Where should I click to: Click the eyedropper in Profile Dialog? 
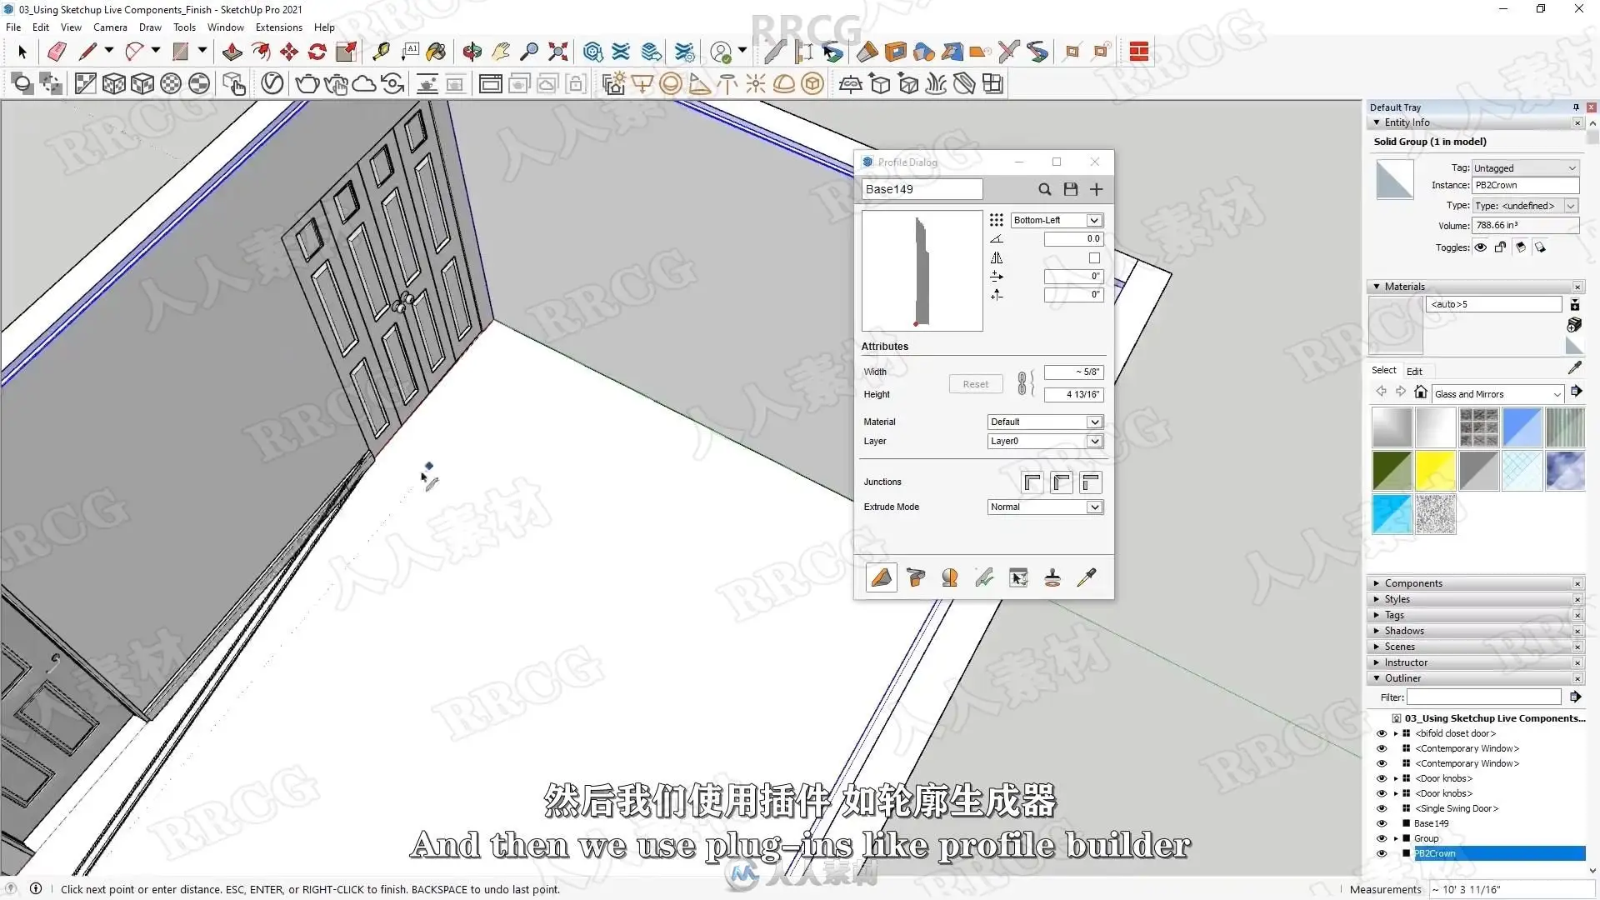click(1087, 577)
